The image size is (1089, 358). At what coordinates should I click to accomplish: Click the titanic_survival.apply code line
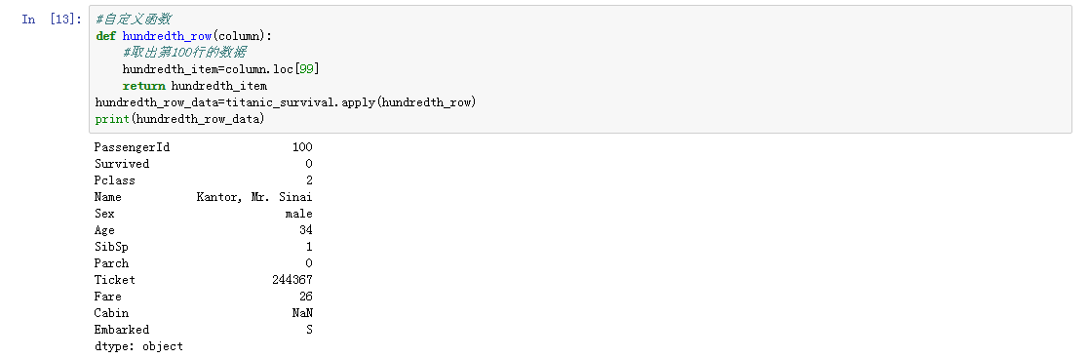coord(285,102)
